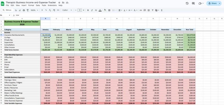The width and height of the screenshot is (224, 105).
Task: Open the Meet call options arrow
Action: (x=203, y=3)
